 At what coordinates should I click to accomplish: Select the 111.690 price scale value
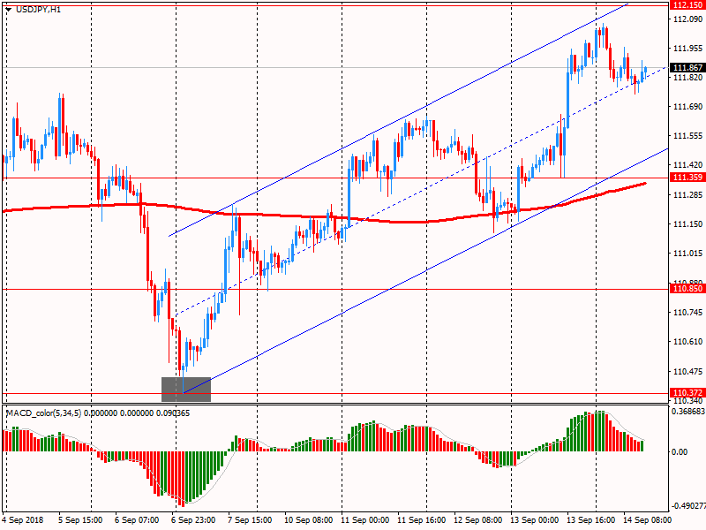click(687, 107)
